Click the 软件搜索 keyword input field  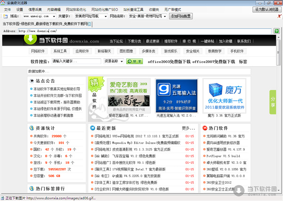pyautogui.click(x=76, y=61)
